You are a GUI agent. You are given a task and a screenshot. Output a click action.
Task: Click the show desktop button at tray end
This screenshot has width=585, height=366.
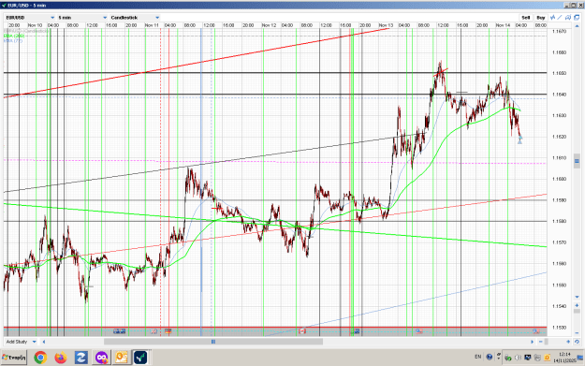pos(580,358)
